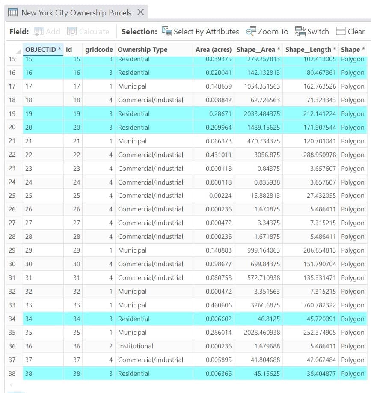371x393 pixels.
Task: Sort by the OBJECTID column header
Action: [43, 50]
